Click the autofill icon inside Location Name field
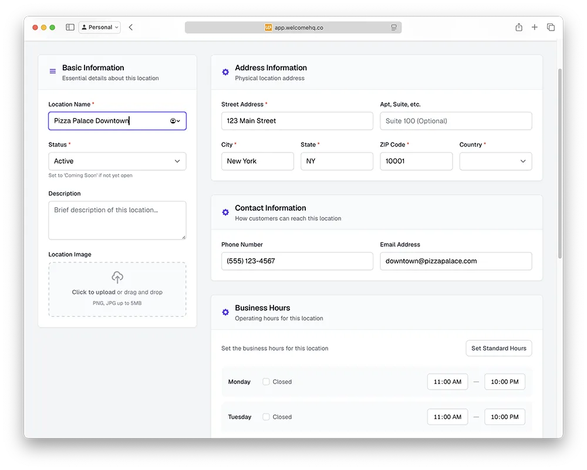 (x=174, y=121)
